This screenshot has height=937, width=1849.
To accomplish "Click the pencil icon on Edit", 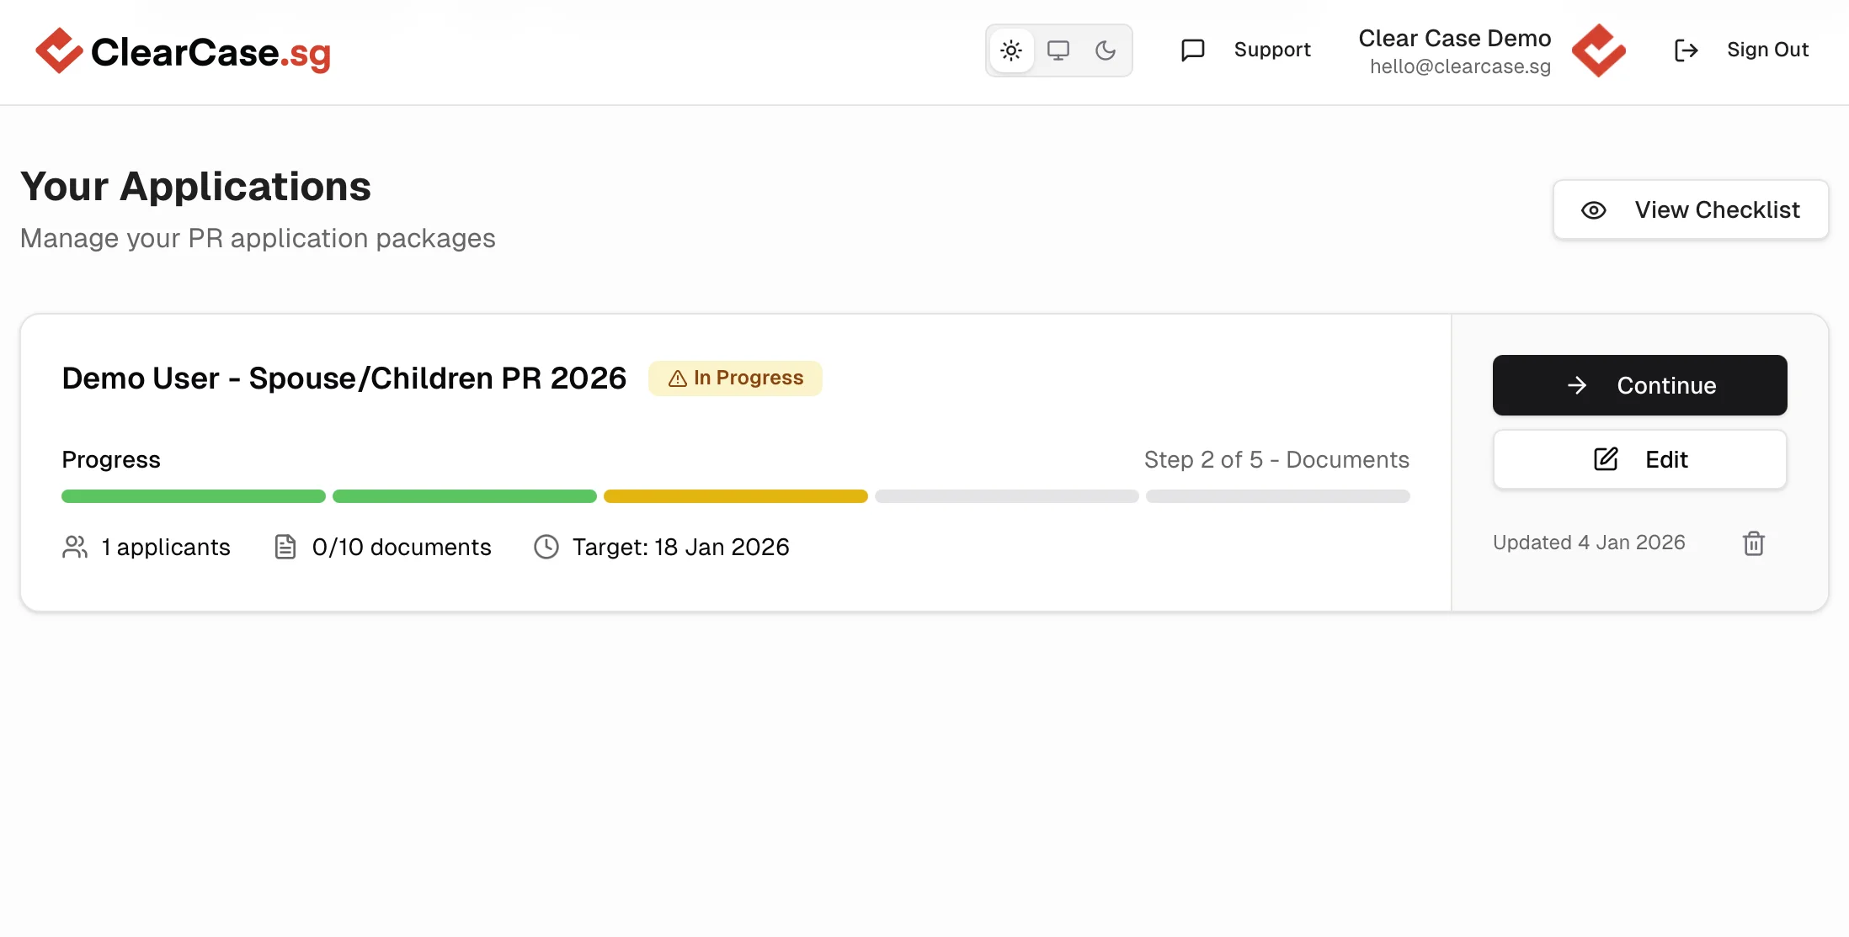I will (1606, 459).
